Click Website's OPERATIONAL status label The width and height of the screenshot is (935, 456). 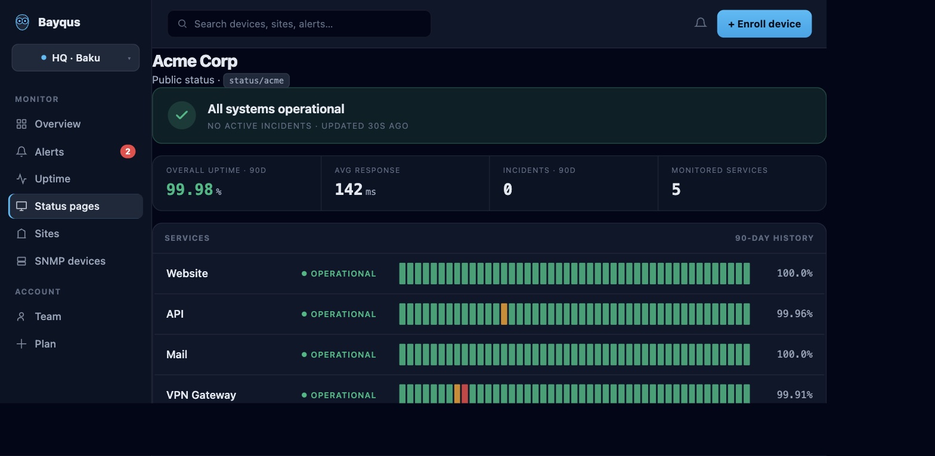[339, 274]
